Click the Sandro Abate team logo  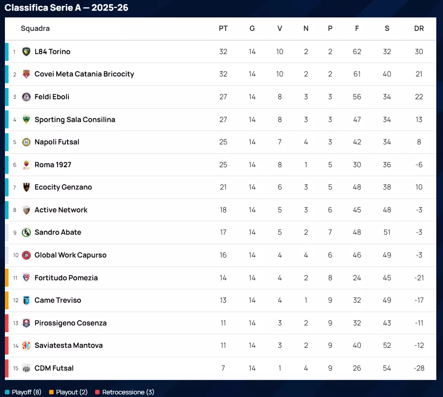click(x=26, y=232)
